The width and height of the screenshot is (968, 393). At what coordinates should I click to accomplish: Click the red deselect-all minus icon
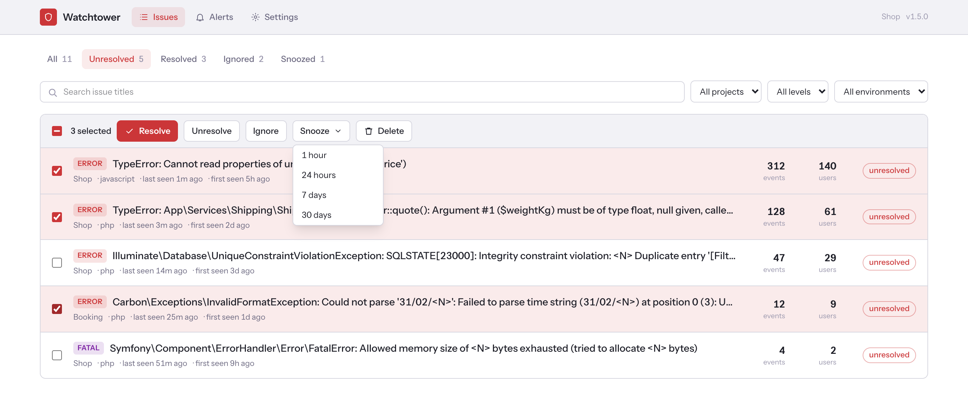(x=57, y=131)
